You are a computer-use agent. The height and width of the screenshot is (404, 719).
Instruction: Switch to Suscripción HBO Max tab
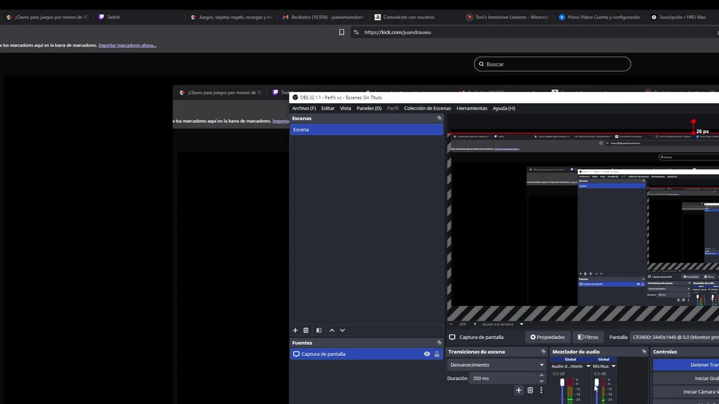point(682,17)
